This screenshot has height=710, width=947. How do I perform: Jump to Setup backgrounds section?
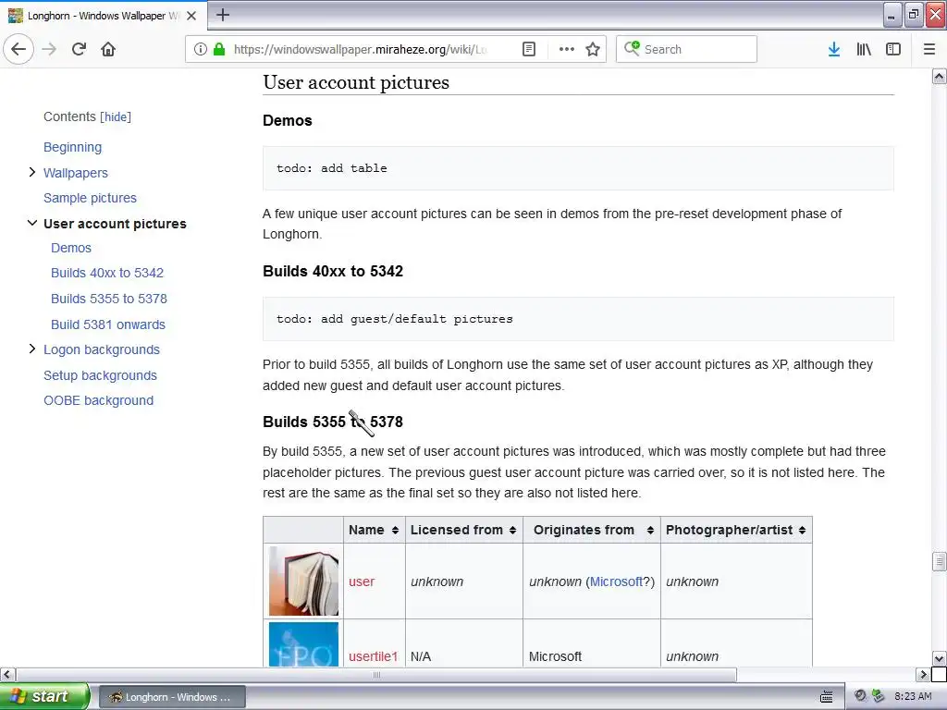(100, 375)
